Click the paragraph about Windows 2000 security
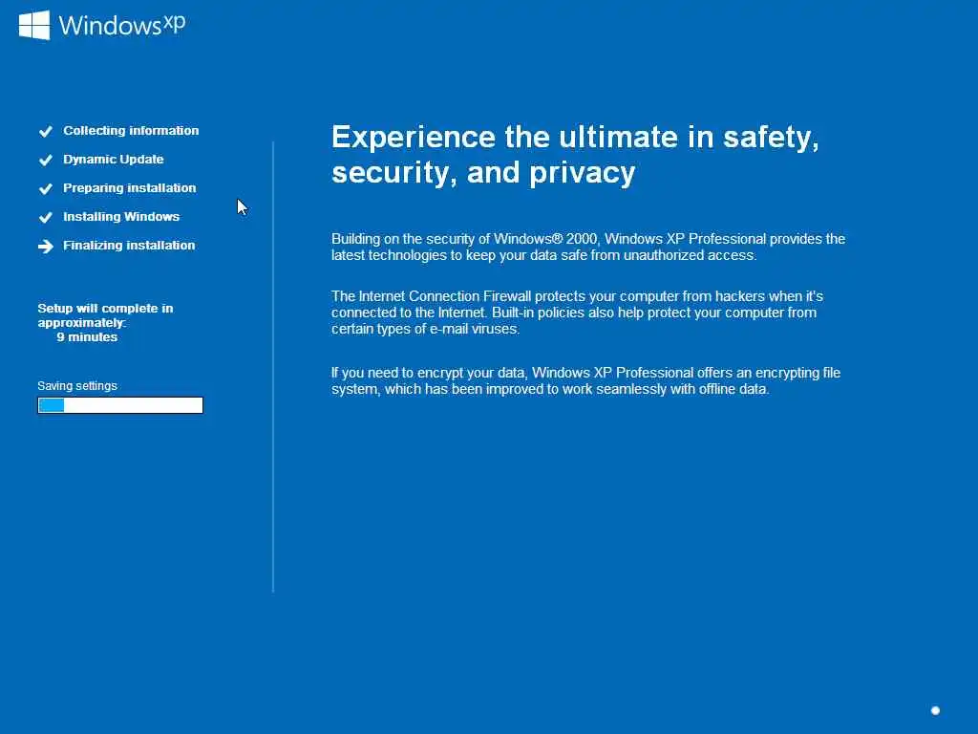Viewport: 978px width, 734px height. [588, 248]
